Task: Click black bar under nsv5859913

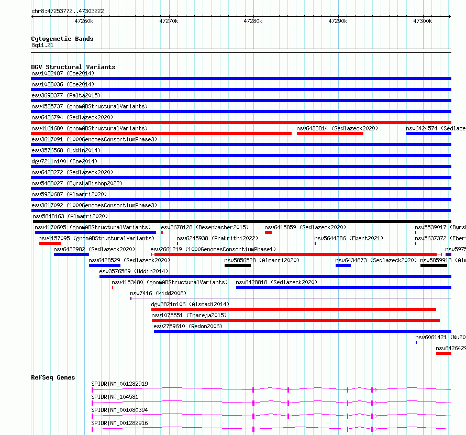Action: [x=434, y=265]
